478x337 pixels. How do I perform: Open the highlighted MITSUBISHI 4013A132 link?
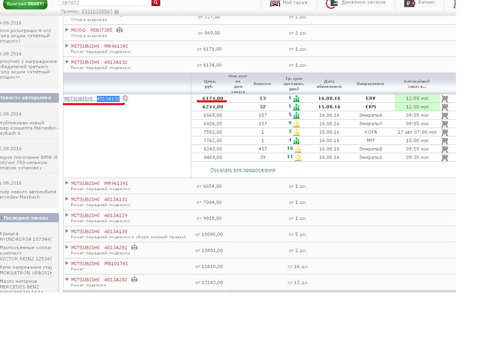[x=92, y=98]
